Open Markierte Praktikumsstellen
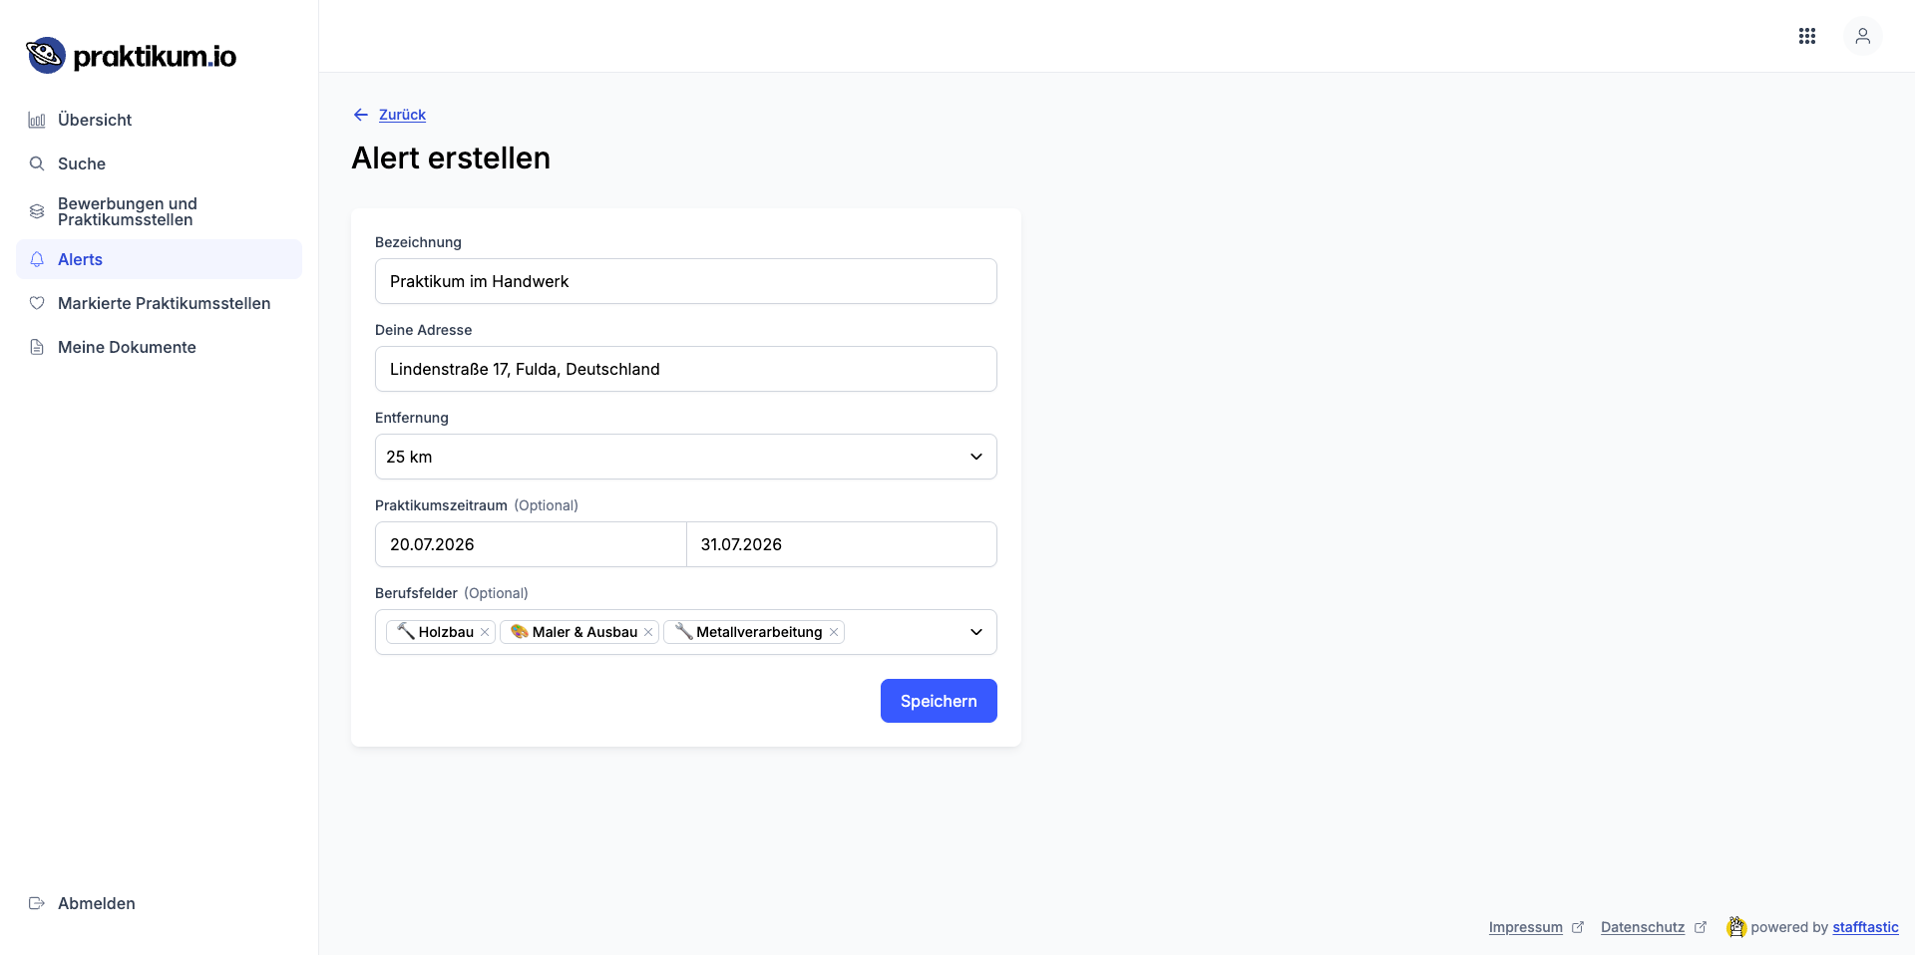The image size is (1915, 955). pyautogui.click(x=164, y=303)
